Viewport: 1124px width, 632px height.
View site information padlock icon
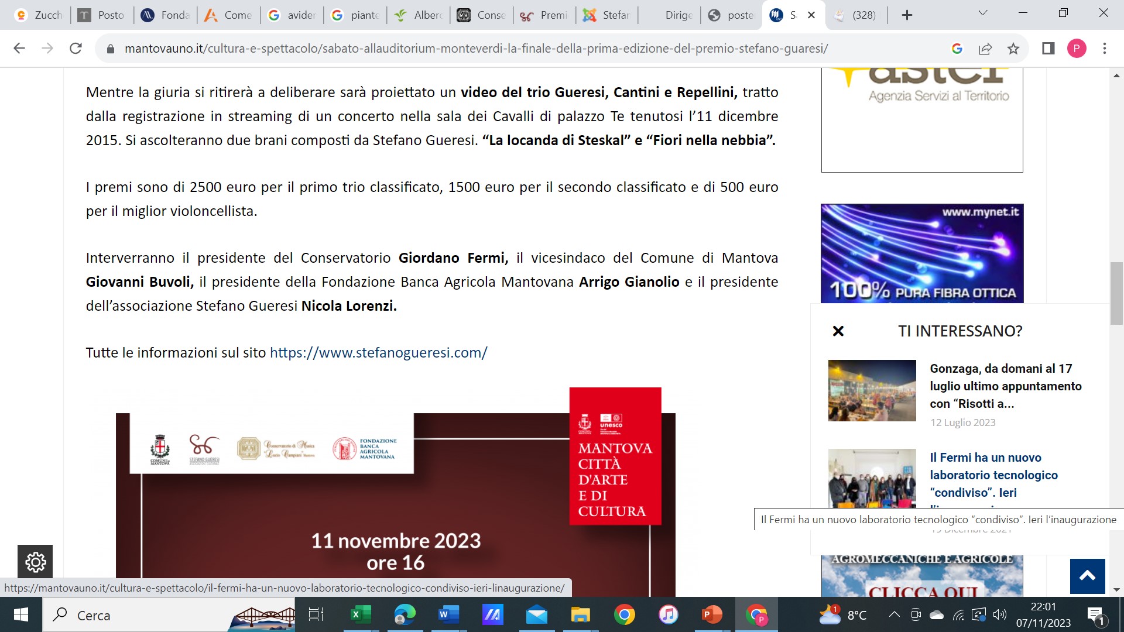pyautogui.click(x=110, y=49)
